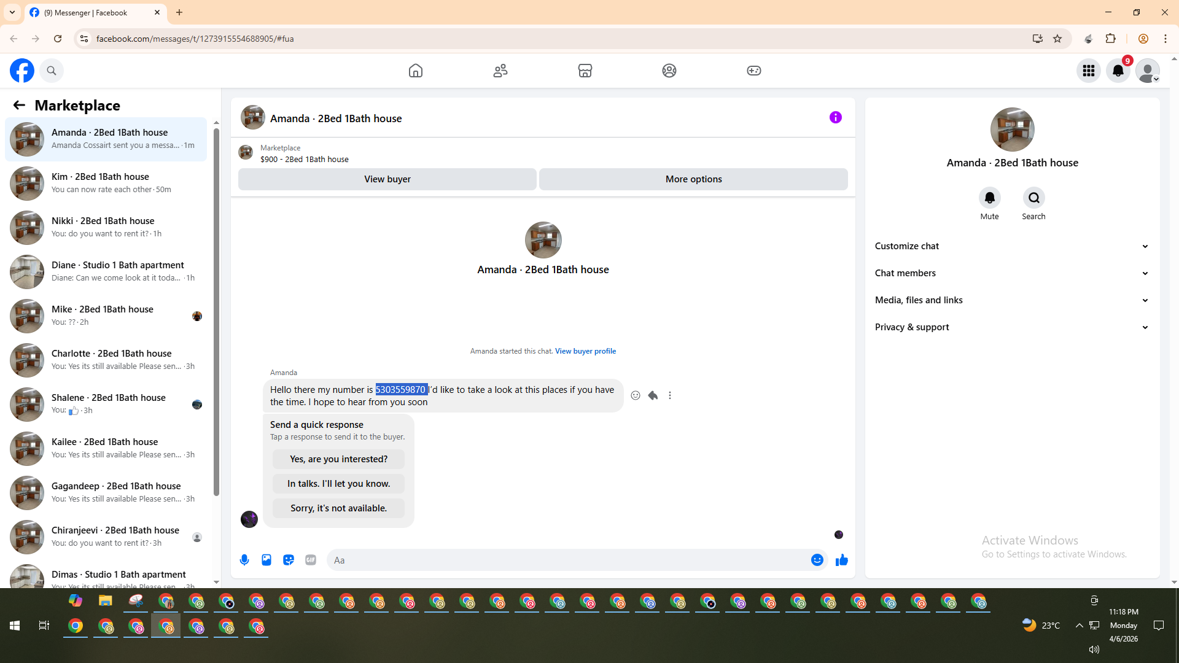The image size is (1179, 663).
Task: Open Facebook search magnifier
Action: (x=52, y=71)
